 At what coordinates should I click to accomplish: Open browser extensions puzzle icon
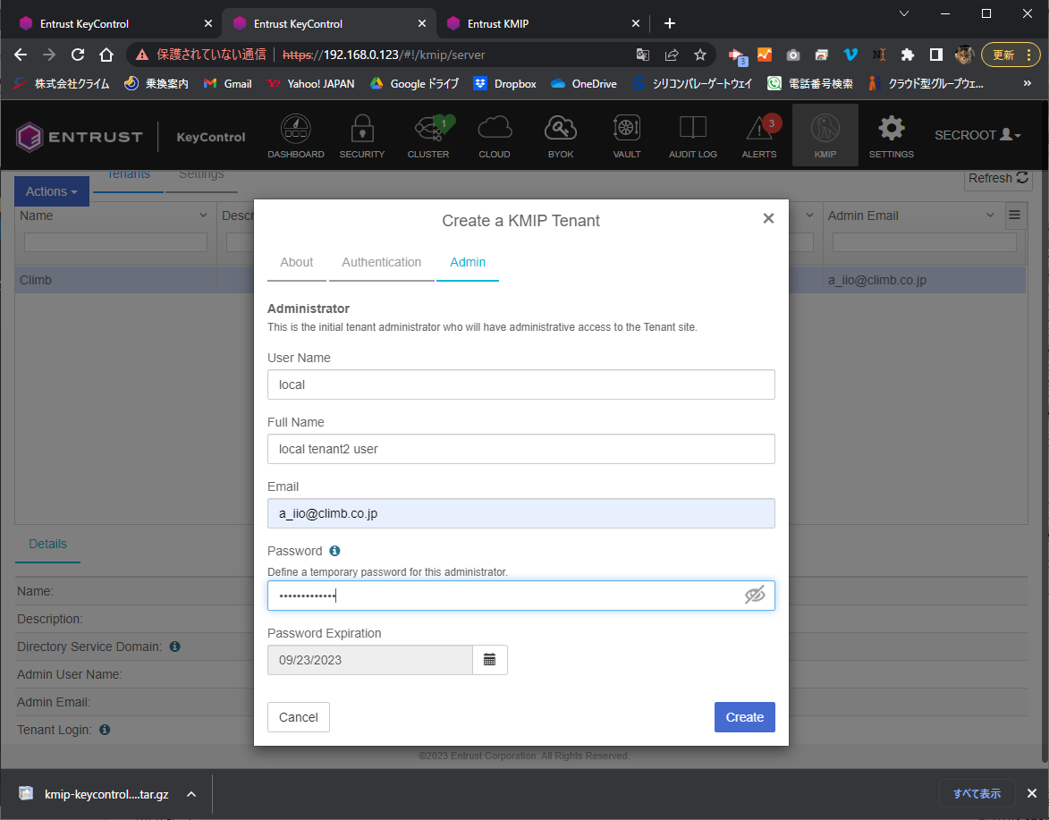[907, 55]
